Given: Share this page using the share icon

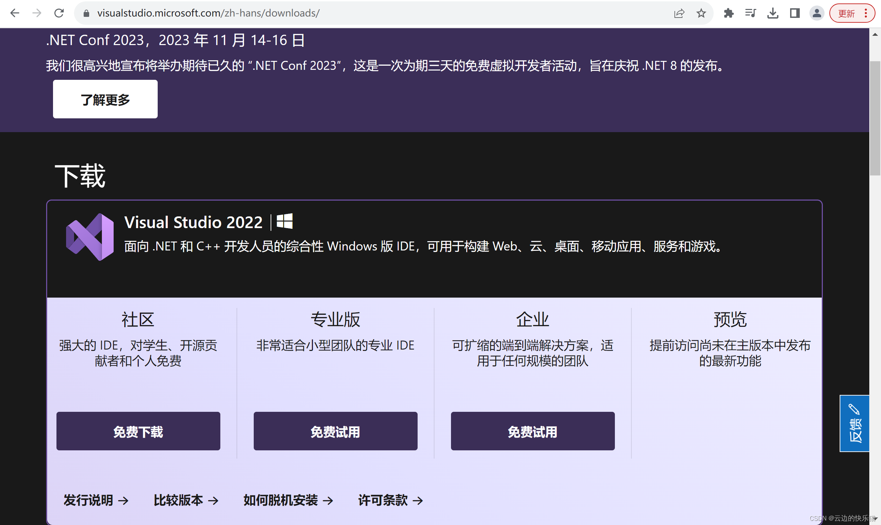Looking at the screenshot, I should click(x=679, y=13).
